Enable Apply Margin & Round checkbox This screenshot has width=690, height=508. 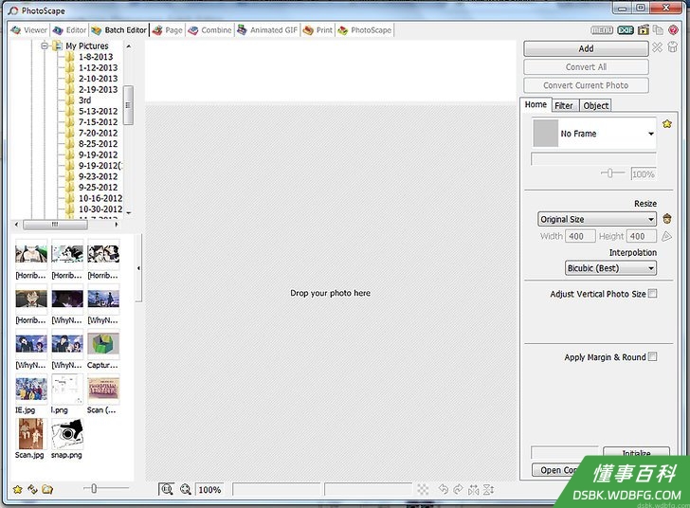(x=653, y=356)
